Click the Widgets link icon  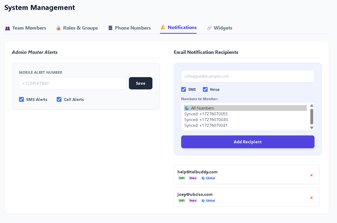[209, 28]
